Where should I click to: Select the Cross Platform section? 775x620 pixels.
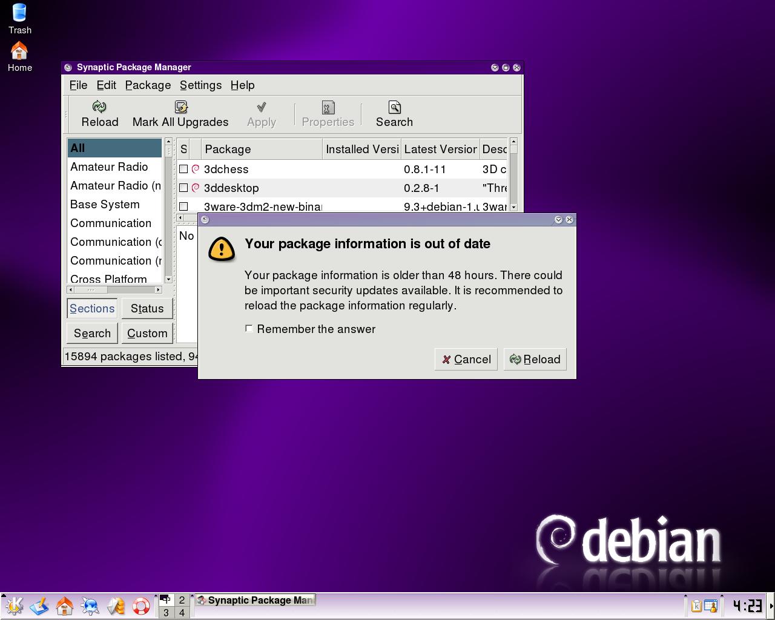(x=114, y=278)
